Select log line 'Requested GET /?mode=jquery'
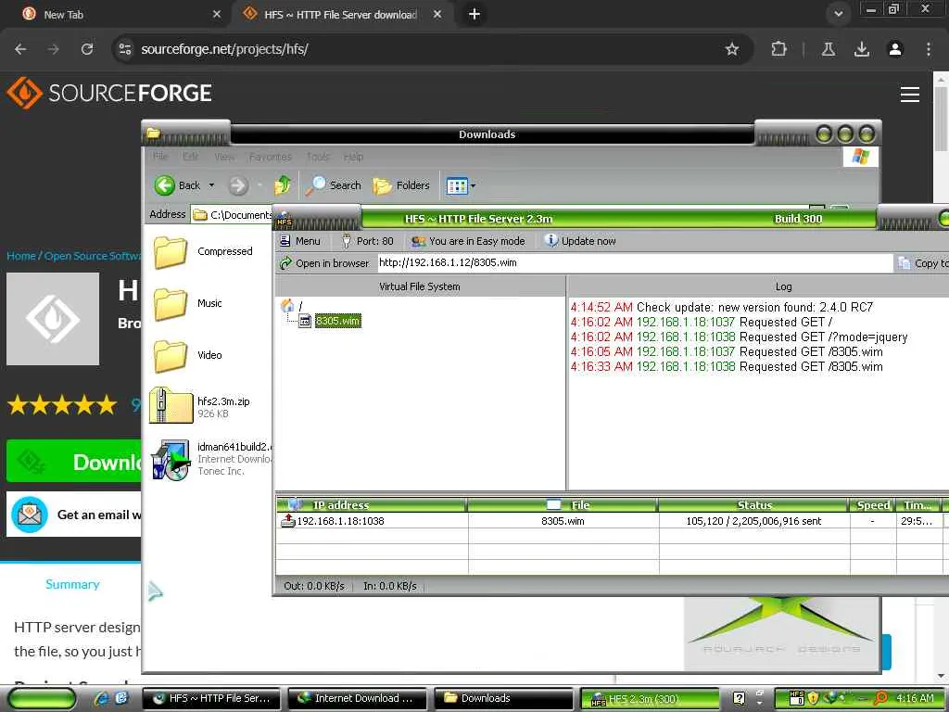949x712 pixels. [x=739, y=337]
